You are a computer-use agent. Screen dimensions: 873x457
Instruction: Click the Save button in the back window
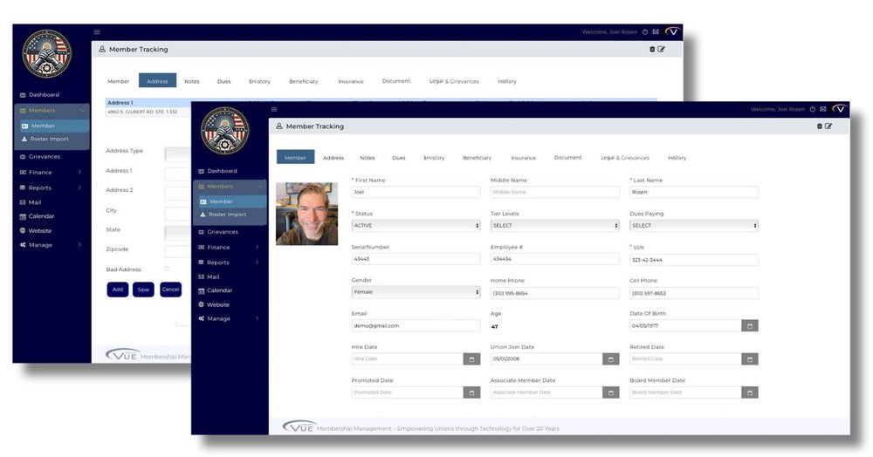click(x=143, y=290)
